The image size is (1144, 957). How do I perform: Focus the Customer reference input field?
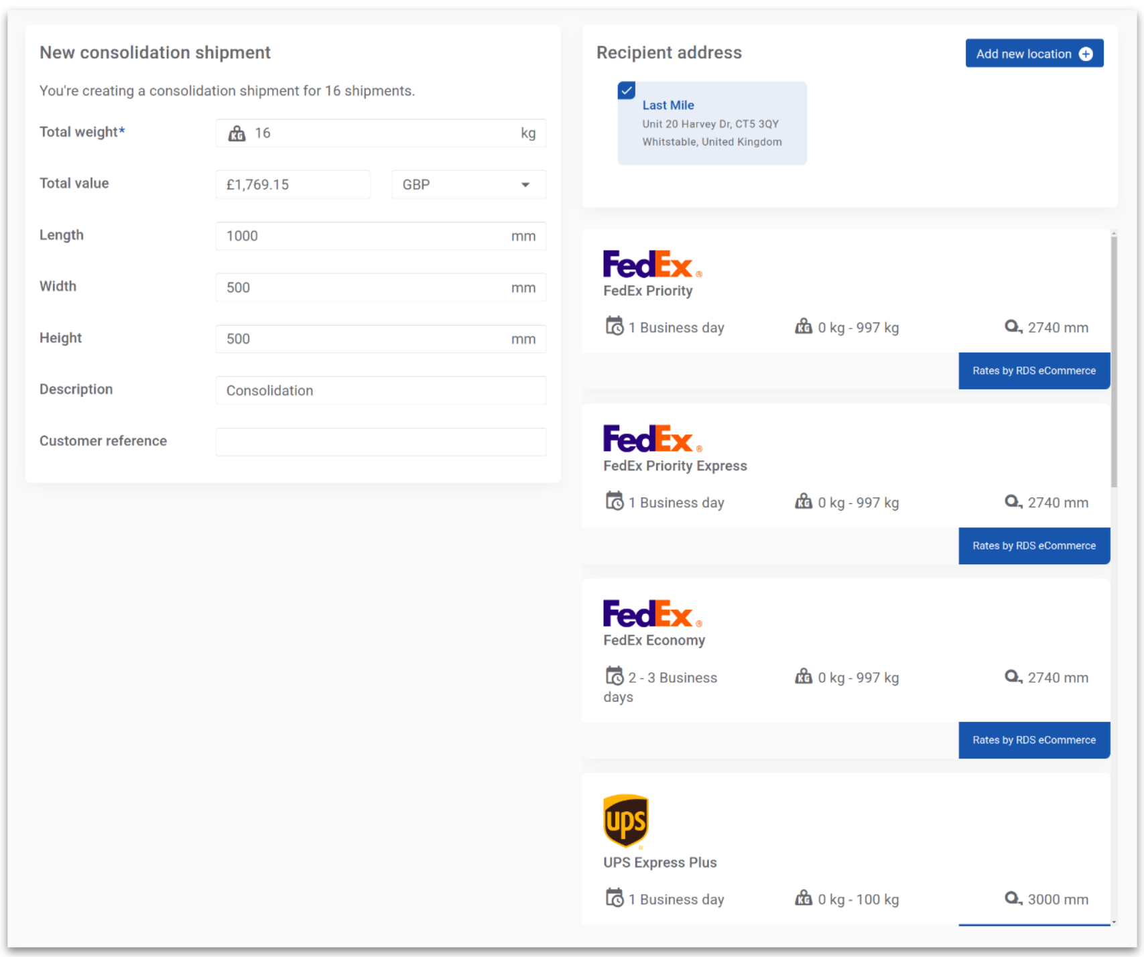coord(380,442)
